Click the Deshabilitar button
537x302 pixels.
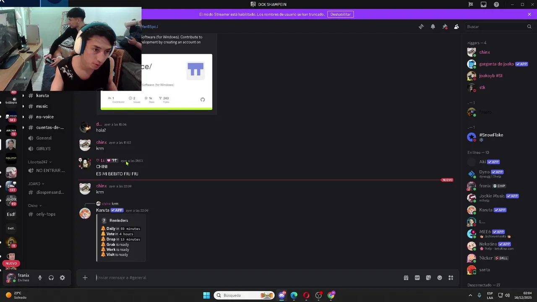[x=340, y=14]
